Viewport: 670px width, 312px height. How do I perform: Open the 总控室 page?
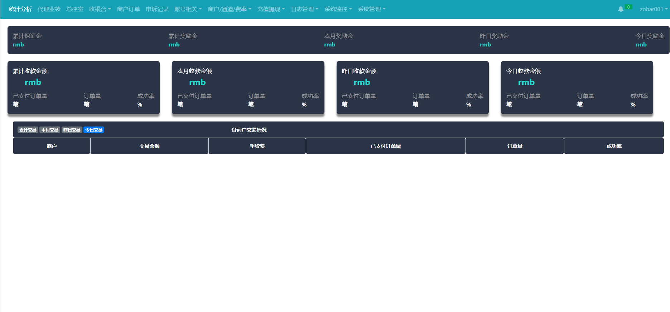[x=75, y=9]
